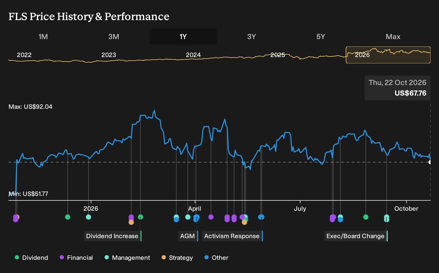Click 2024 on the overview mini chart
Image resolution: width=439 pixels, height=273 pixels.
193,55
